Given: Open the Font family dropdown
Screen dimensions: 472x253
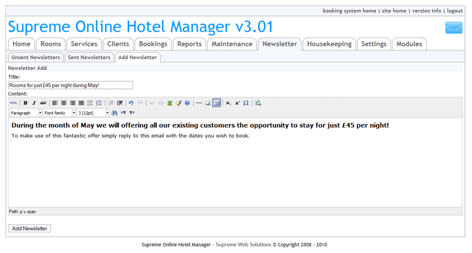Looking at the screenshot, I should (x=60, y=113).
